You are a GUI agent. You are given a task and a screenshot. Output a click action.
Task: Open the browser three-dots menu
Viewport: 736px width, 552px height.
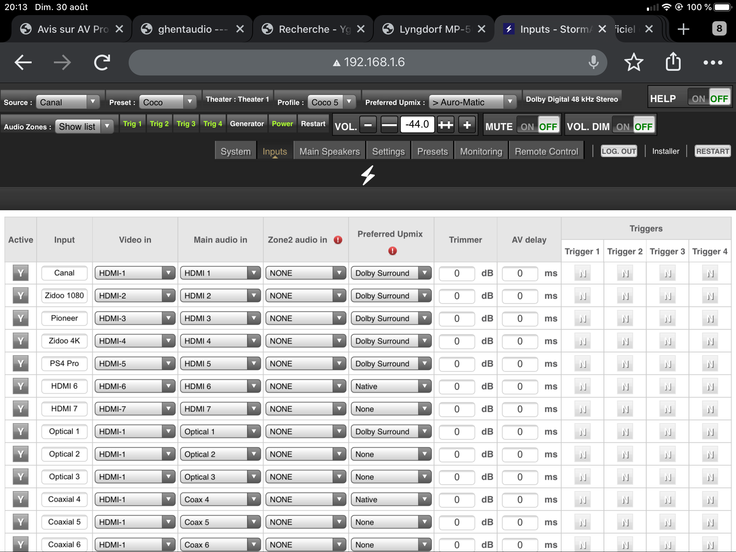[x=713, y=63]
